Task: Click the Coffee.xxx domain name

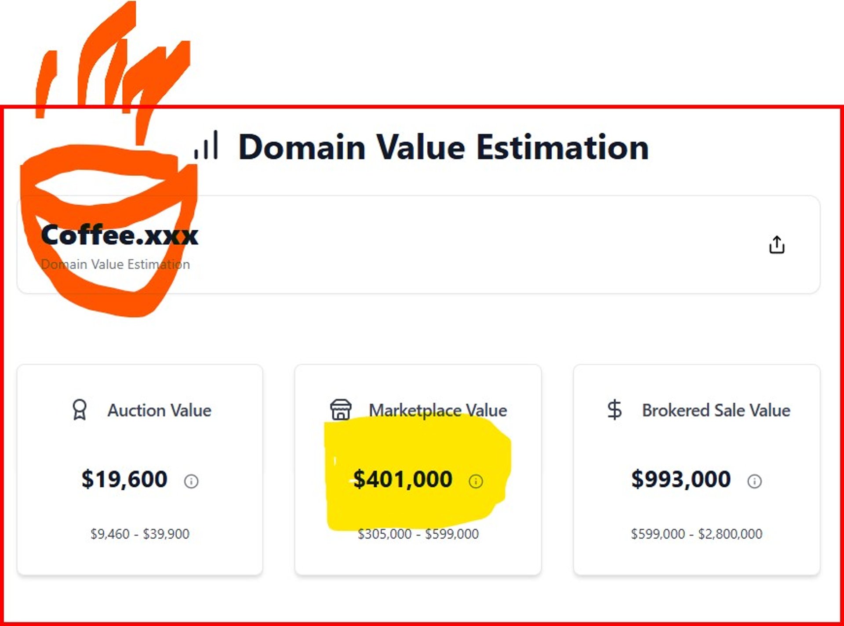Action: coord(120,235)
